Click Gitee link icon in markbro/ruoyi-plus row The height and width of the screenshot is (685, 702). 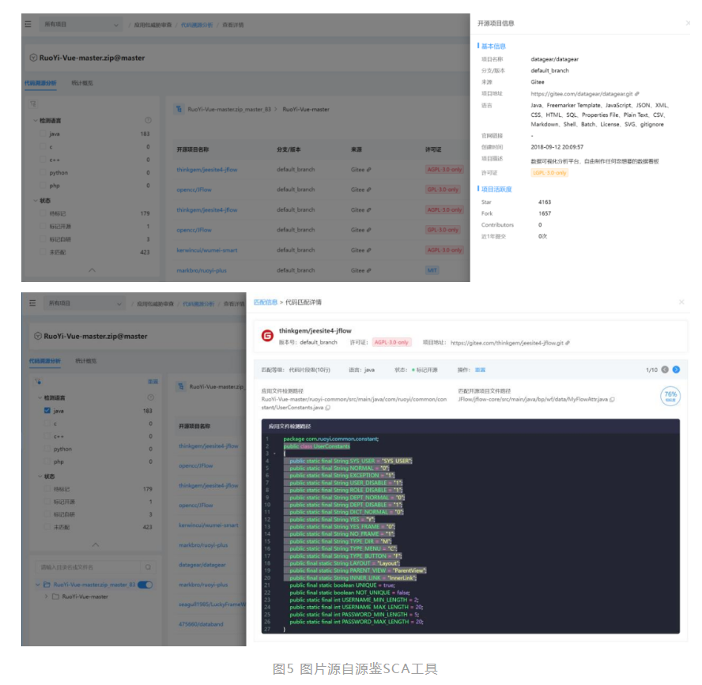pyautogui.click(x=369, y=270)
